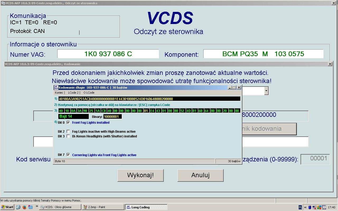Select byte cell E4 in the hex row
The image size is (338, 211).
tap(152, 111)
